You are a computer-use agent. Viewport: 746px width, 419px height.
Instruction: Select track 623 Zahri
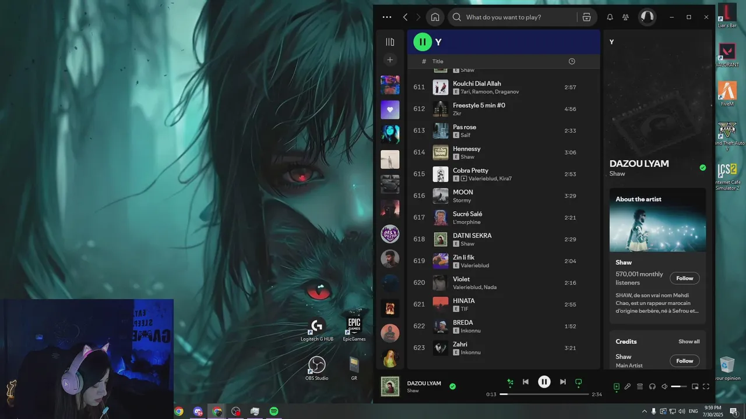tap(504, 348)
